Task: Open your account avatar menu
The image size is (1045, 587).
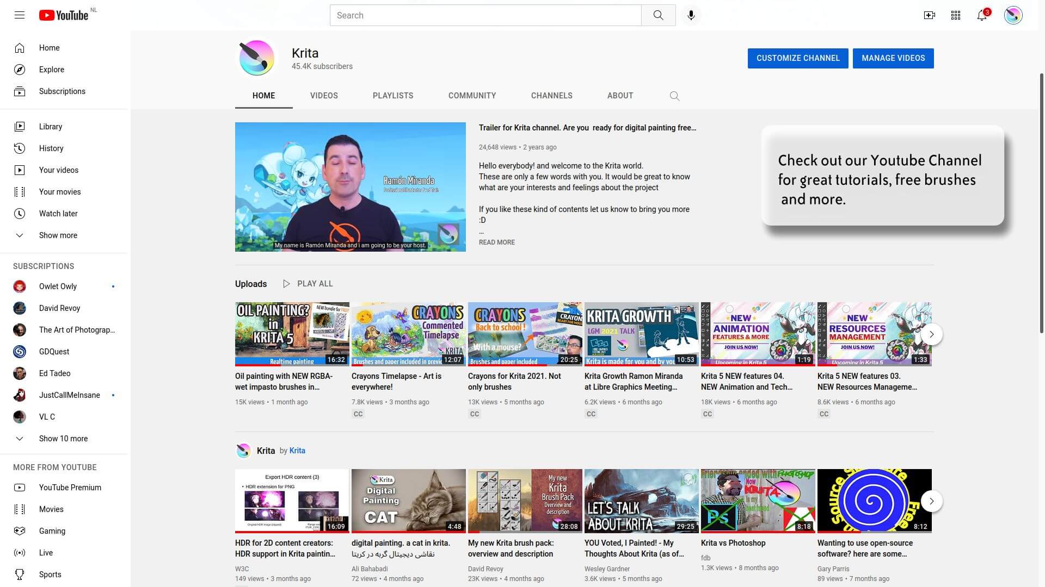Action: (1013, 15)
